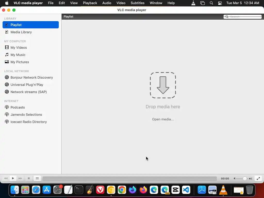Open the Subtitles menu
This screenshot has height=198, width=264.
pyautogui.click(x=138, y=3)
